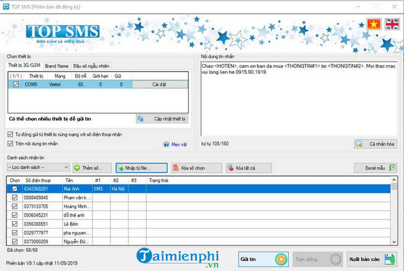Toggle Tự động gửi từ thiết bị checkbox
Image resolution: width=404 pixels, height=271 pixels.
[11, 134]
